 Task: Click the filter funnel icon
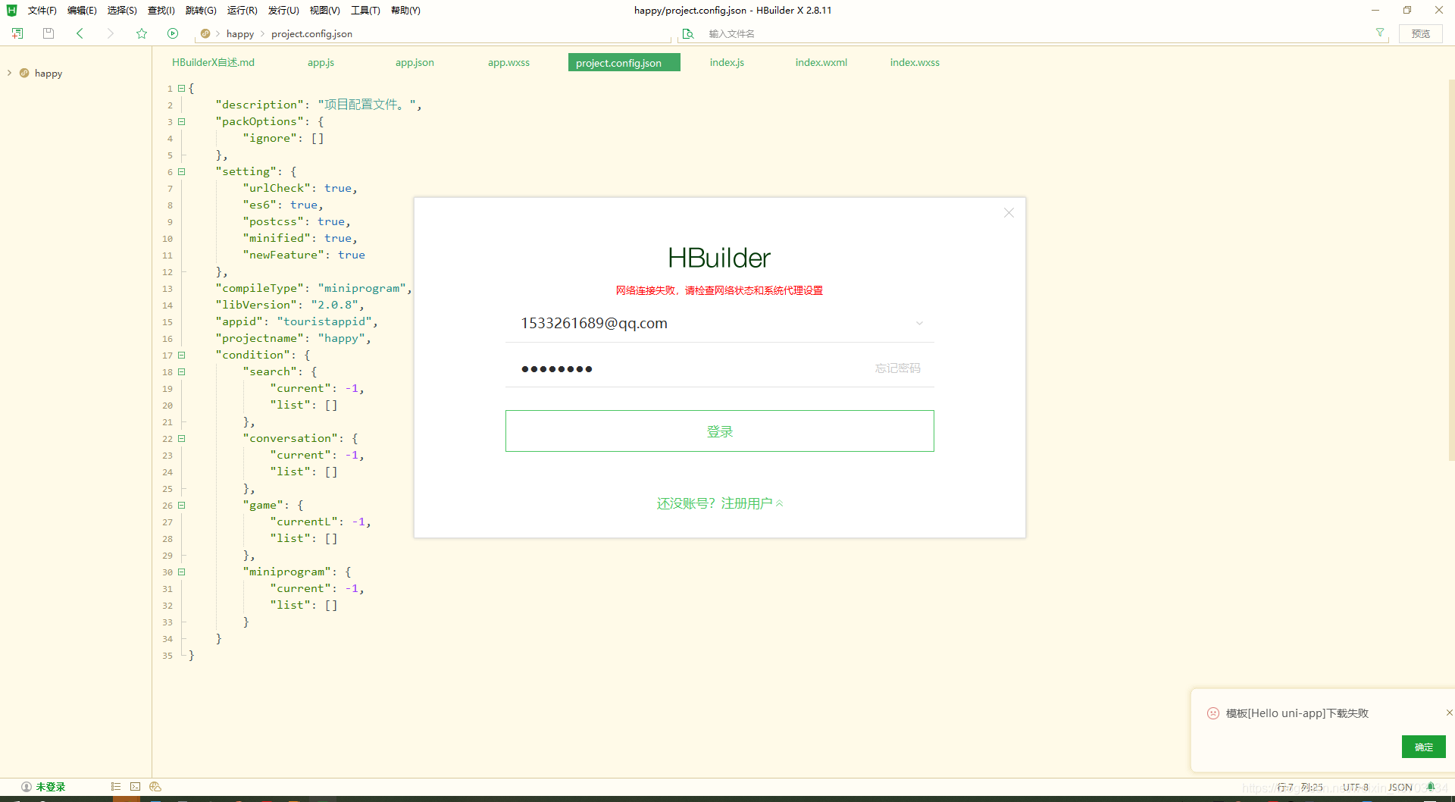(1380, 33)
